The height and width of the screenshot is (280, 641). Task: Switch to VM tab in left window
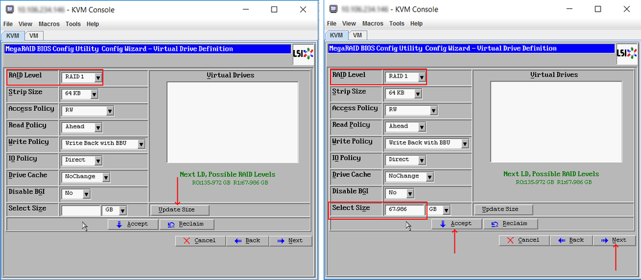pyautogui.click(x=33, y=35)
